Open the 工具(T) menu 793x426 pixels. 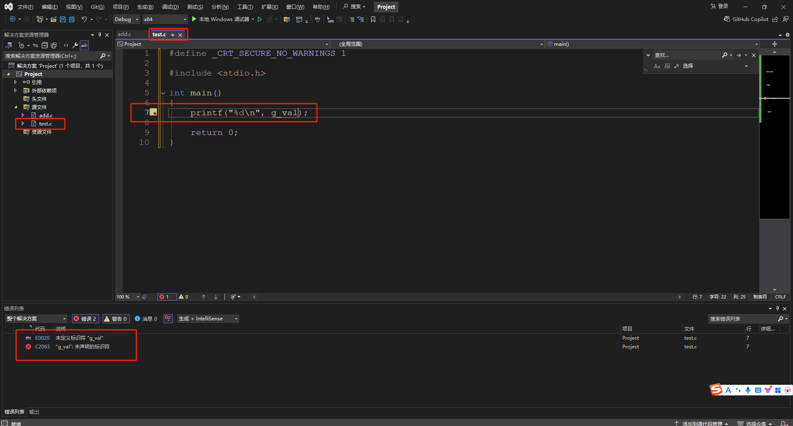(245, 7)
